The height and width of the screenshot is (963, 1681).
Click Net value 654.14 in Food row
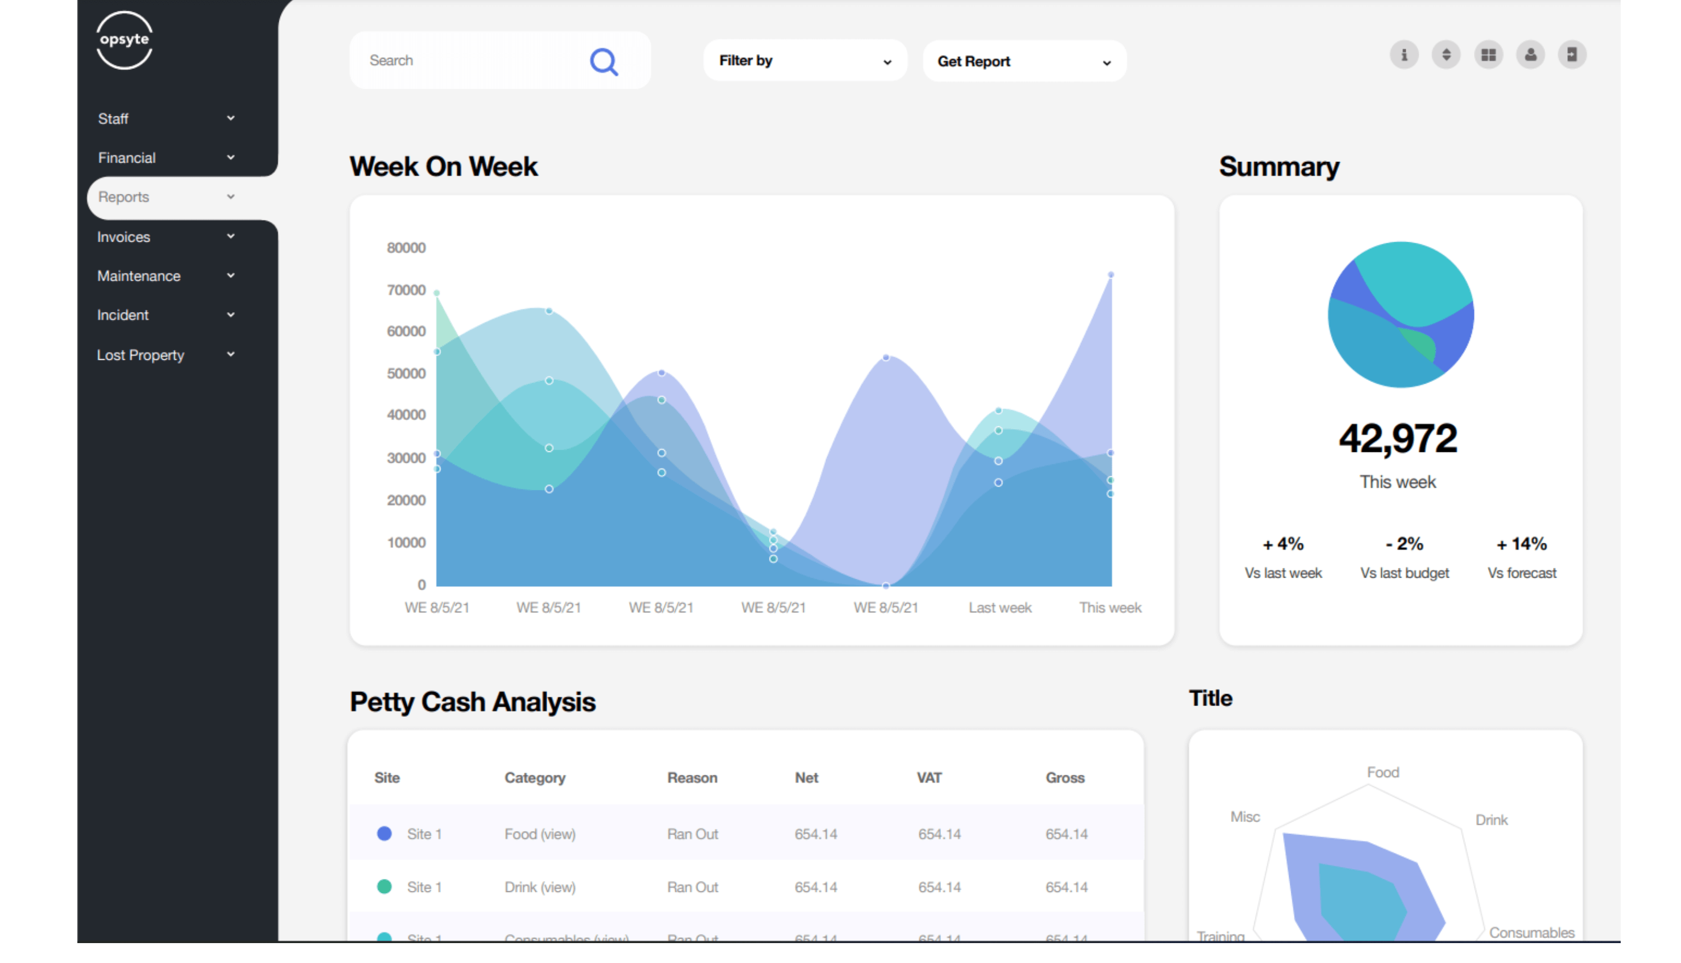click(815, 834)
